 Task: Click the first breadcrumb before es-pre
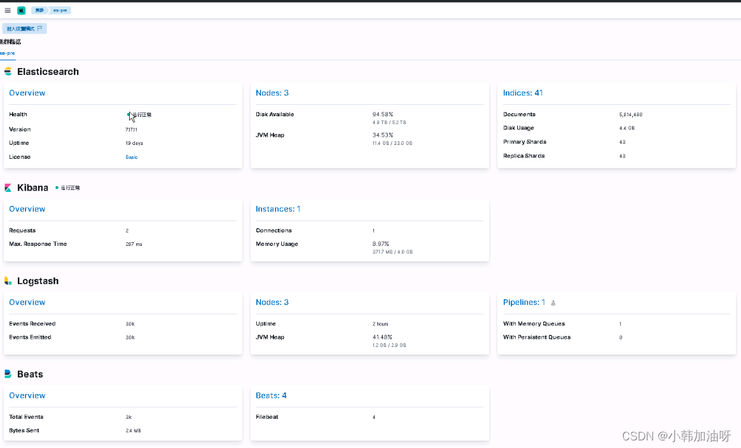pyautogui.click(x=39, y=10)
